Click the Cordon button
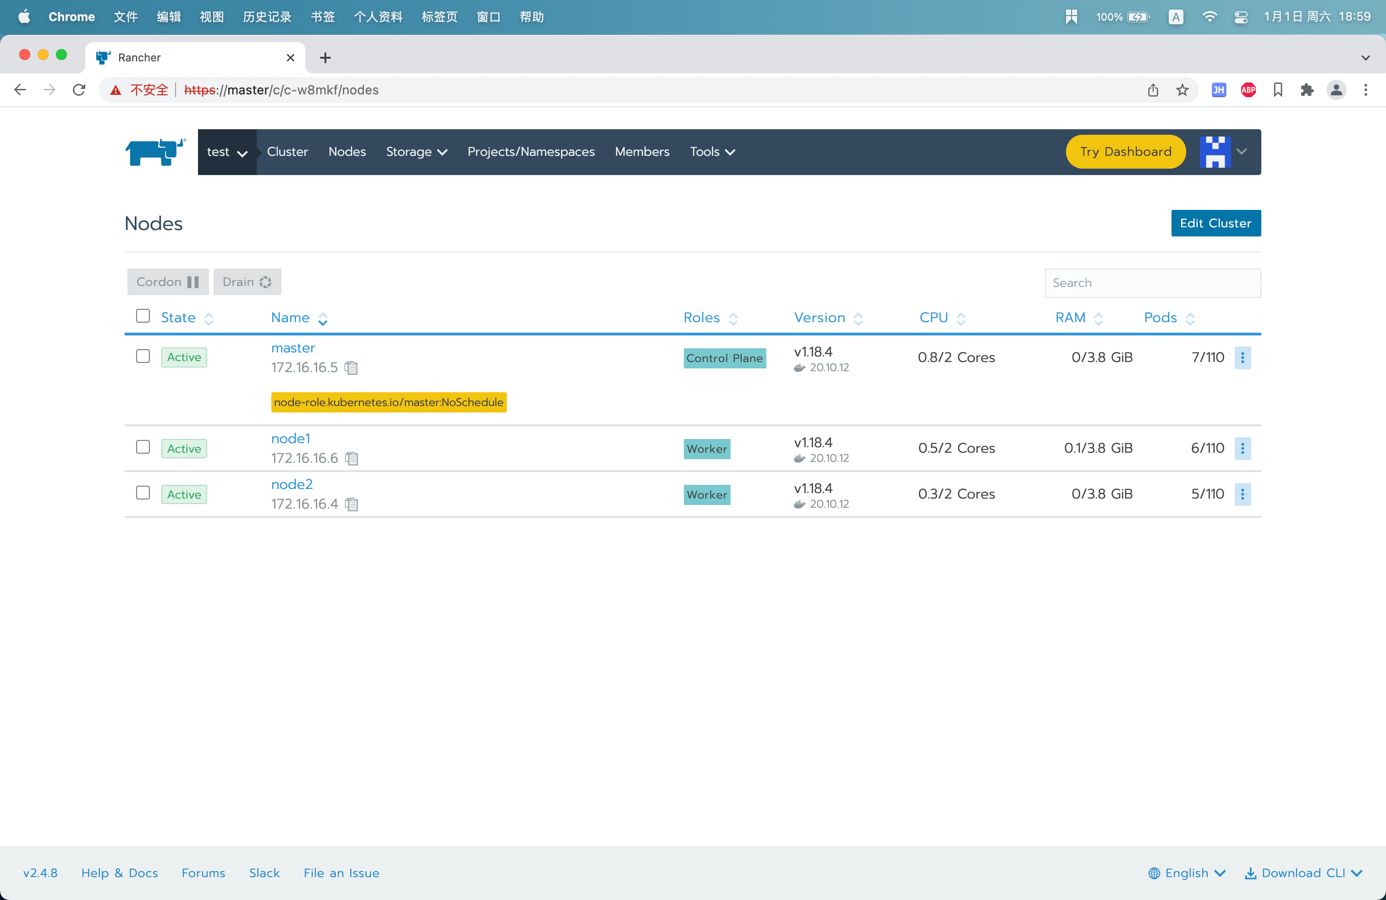 (x=167, y=282)
